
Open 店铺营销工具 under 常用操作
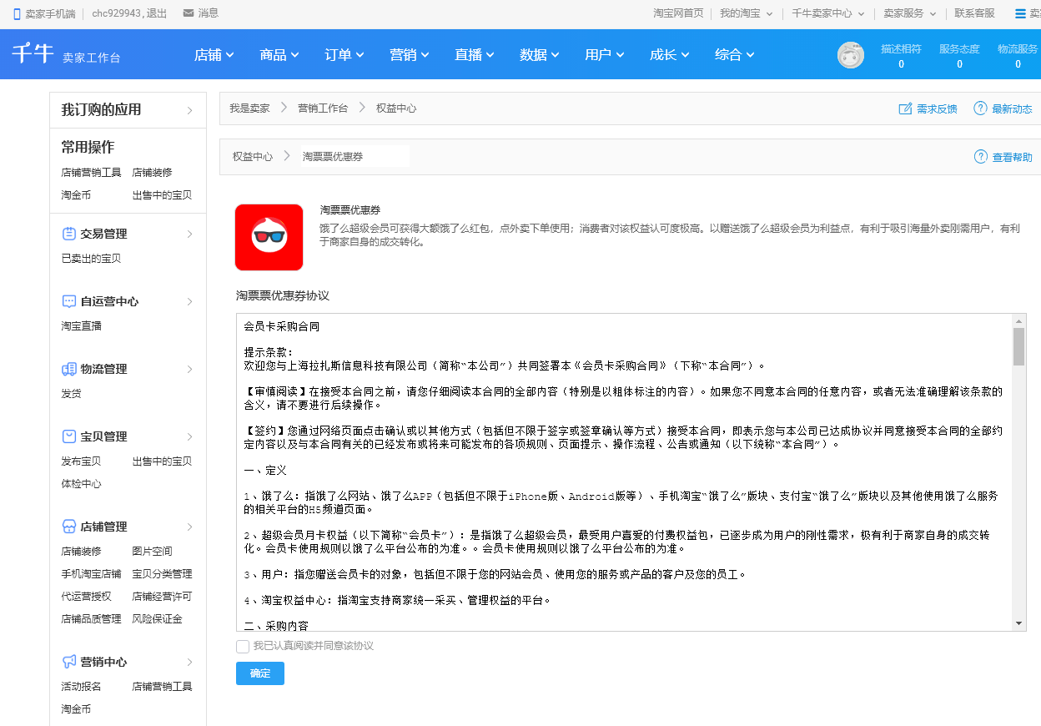(x=91, y=173)
